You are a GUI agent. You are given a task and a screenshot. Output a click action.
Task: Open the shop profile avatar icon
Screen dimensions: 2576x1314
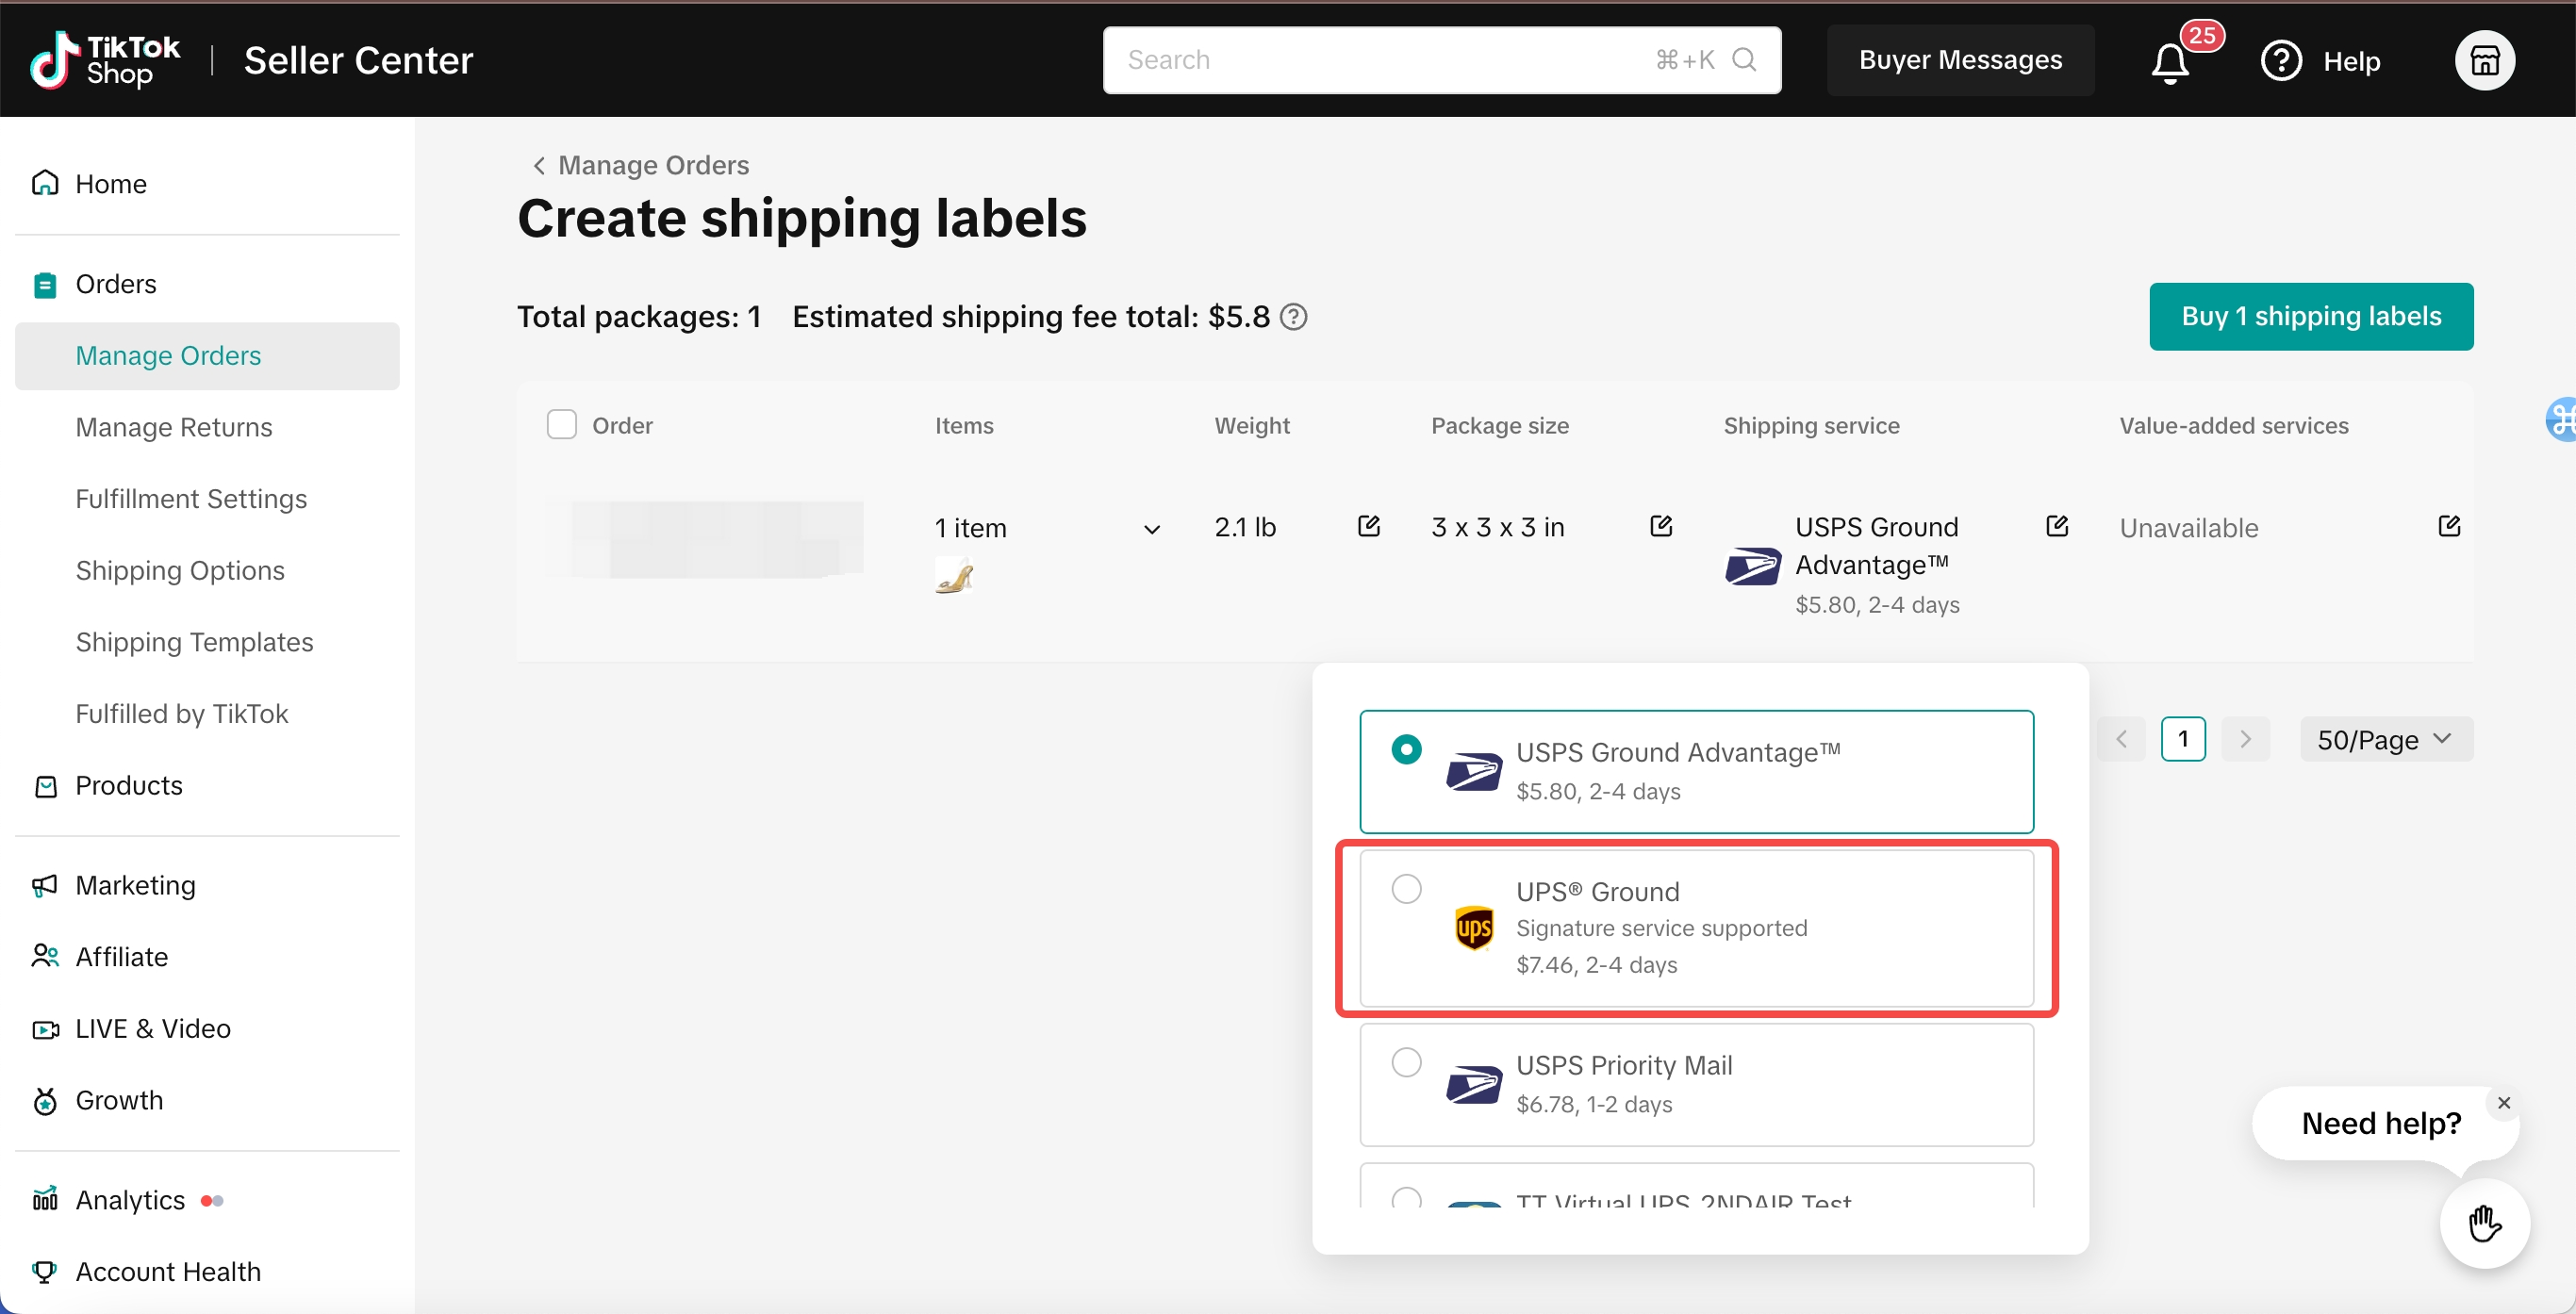pyautogui.click(x=2484, y=61)
